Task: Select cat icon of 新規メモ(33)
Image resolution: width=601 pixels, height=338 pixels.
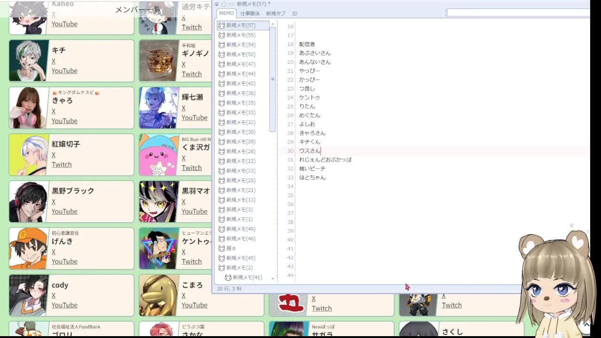Action: [222, 113]
